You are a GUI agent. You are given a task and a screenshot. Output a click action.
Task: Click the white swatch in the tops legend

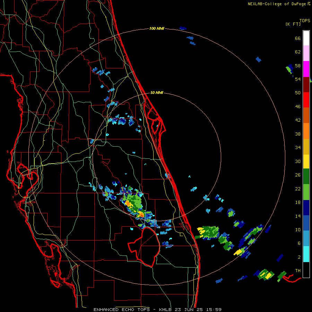click(306, 38)
